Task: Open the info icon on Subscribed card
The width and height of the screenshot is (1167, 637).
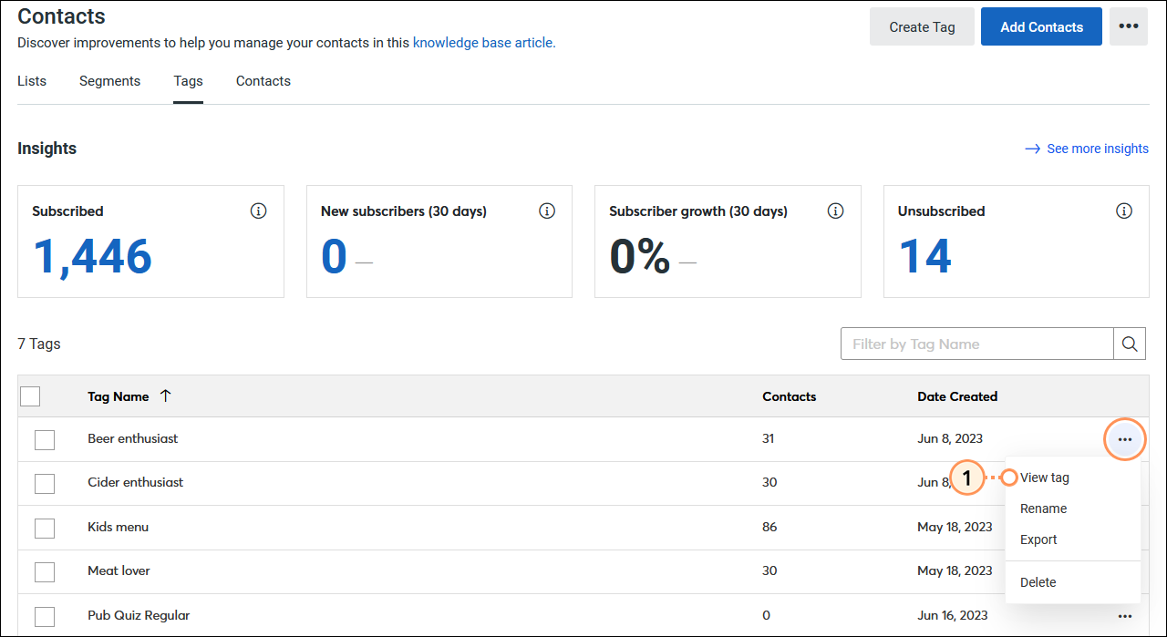Action: [259, 211]
